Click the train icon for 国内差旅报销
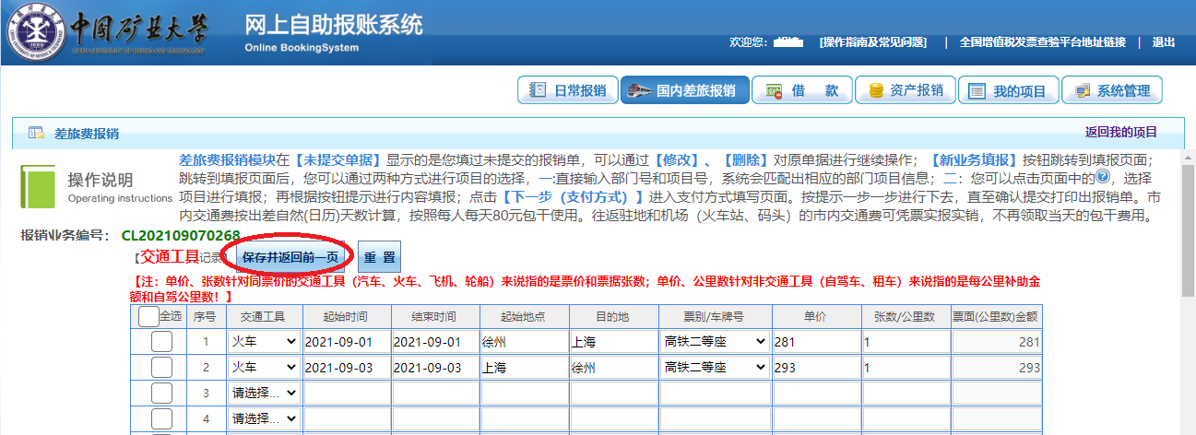This screenshot has height=435, width=1196. (x=639, y=90)
